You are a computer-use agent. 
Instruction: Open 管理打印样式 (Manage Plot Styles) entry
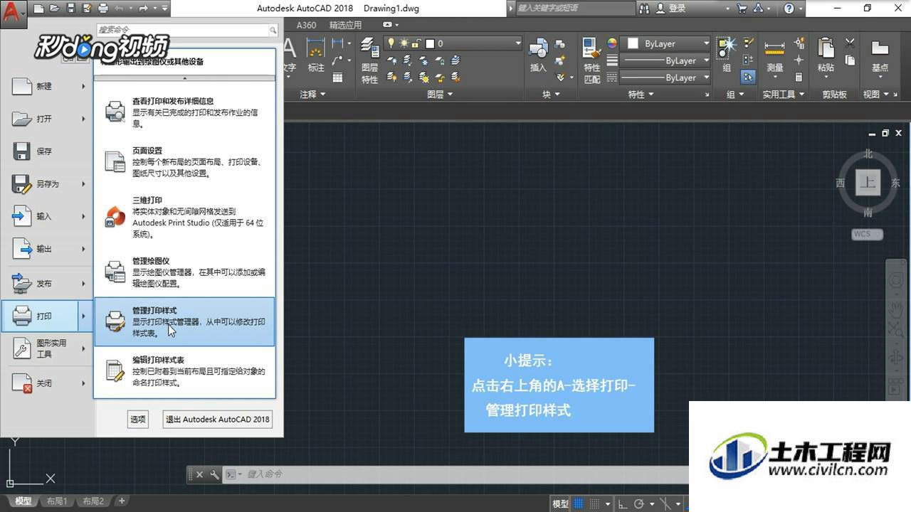(185, 321)
